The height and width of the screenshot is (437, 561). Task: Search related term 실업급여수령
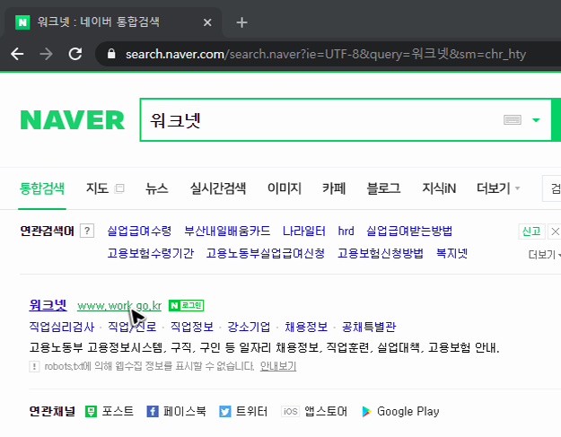pyautogui.click(x=139, y=231)
